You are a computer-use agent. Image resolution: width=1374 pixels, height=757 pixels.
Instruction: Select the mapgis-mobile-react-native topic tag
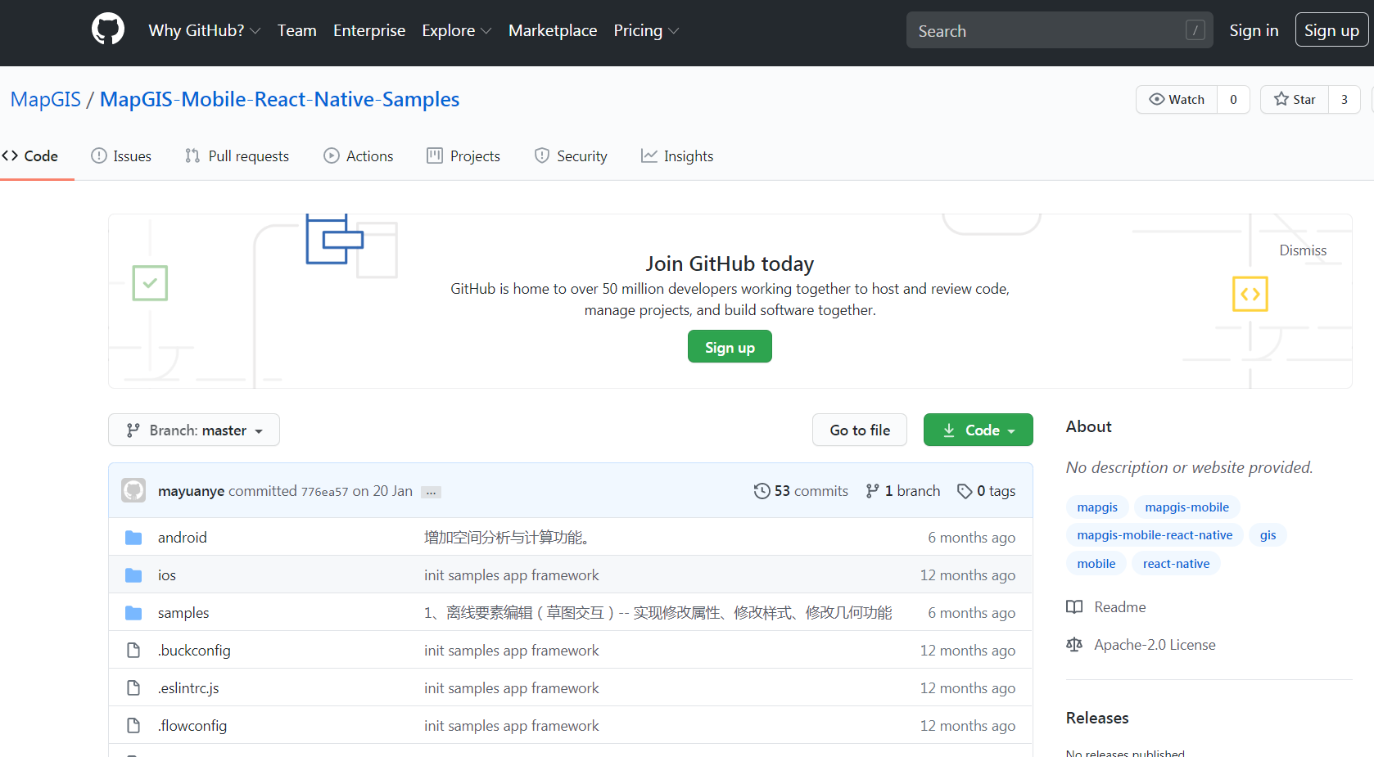[1155, 535]
